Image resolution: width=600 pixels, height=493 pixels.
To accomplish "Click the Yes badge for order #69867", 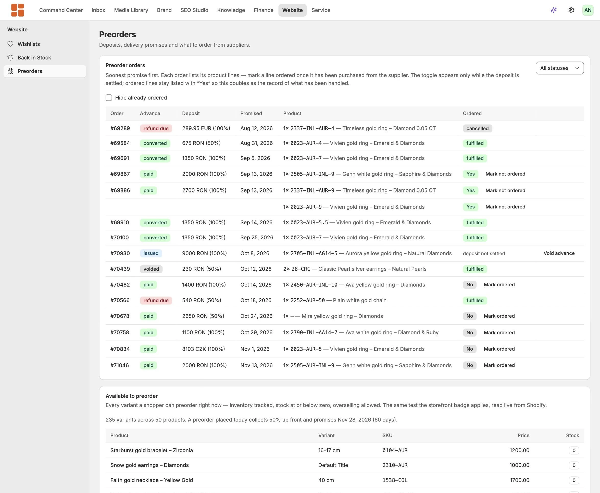I will [x=470, y=174].
